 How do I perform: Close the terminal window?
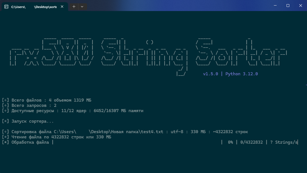tap(301, 6)
